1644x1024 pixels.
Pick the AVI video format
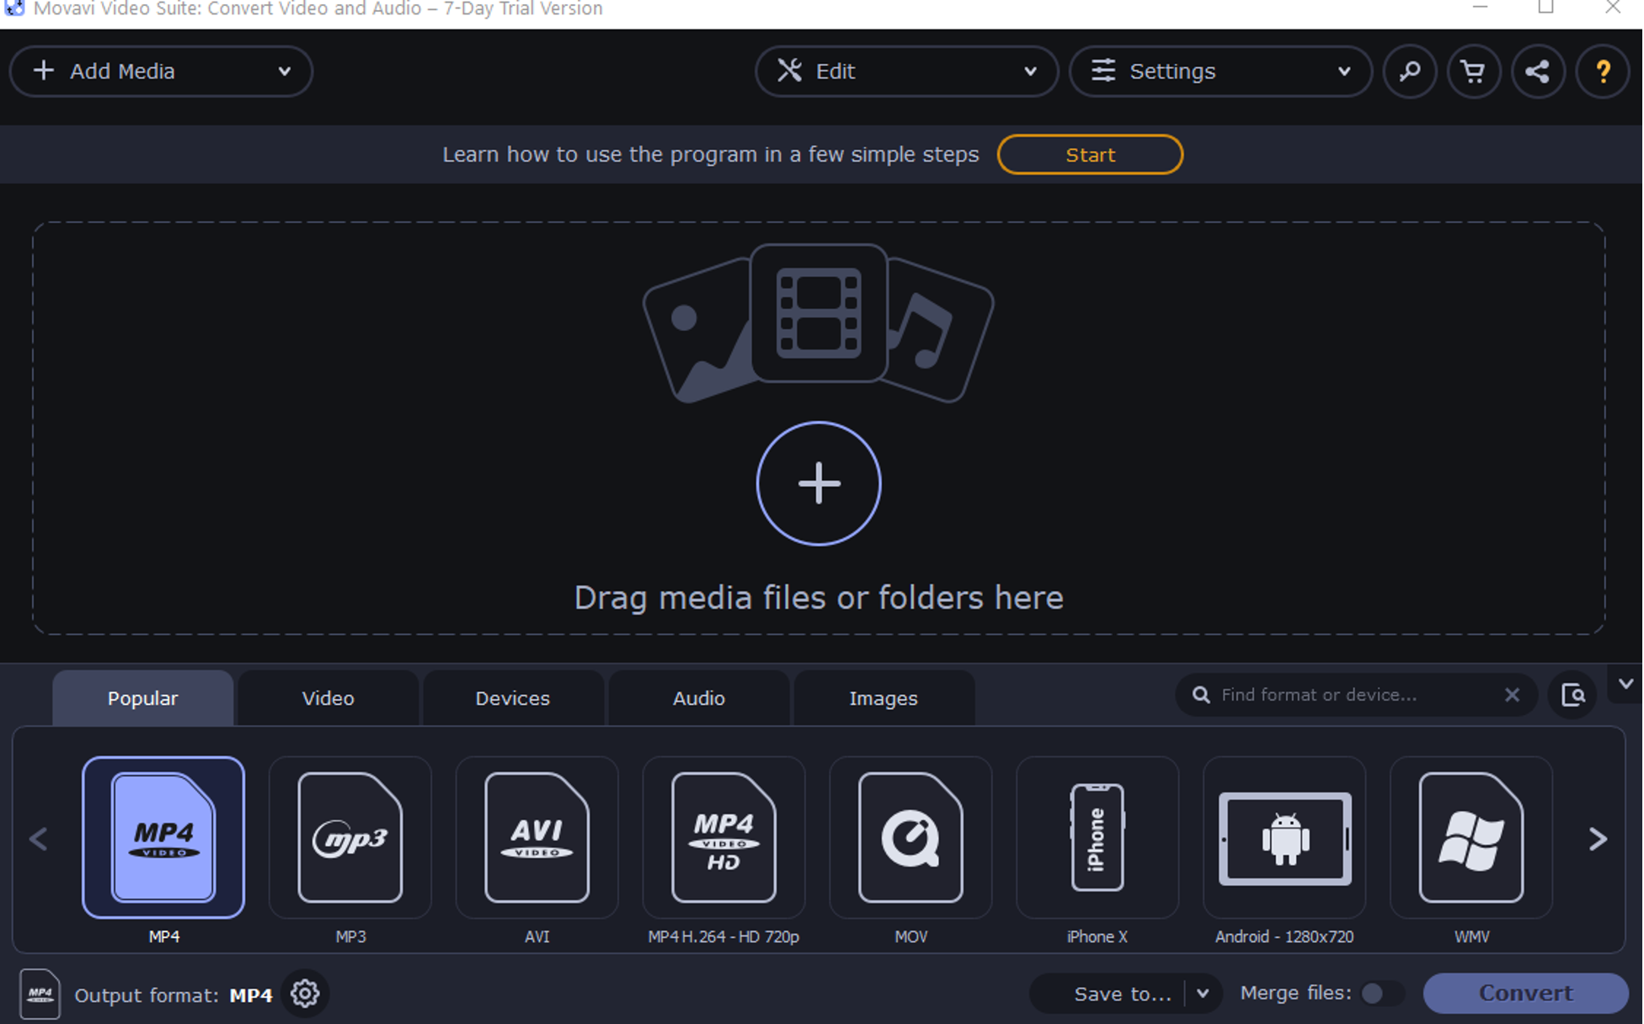pyautogui.click(x=537, y=837)
